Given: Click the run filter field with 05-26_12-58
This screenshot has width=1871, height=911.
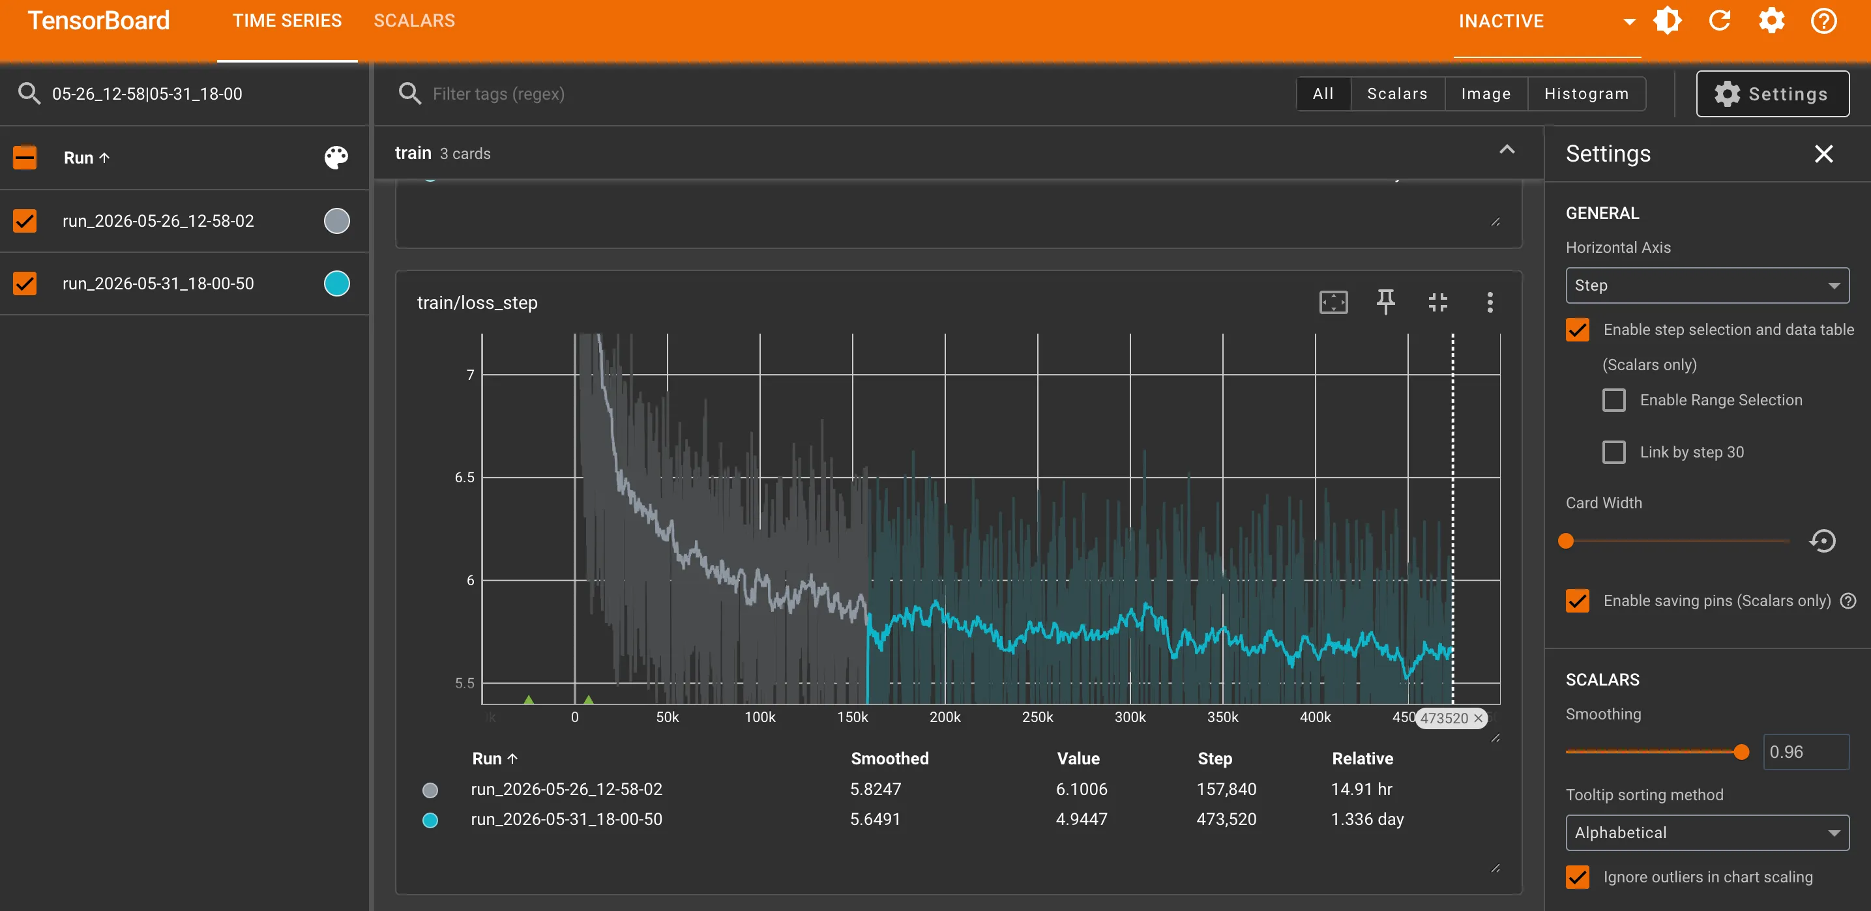Looking at the screenshot, I should [203, 94].
